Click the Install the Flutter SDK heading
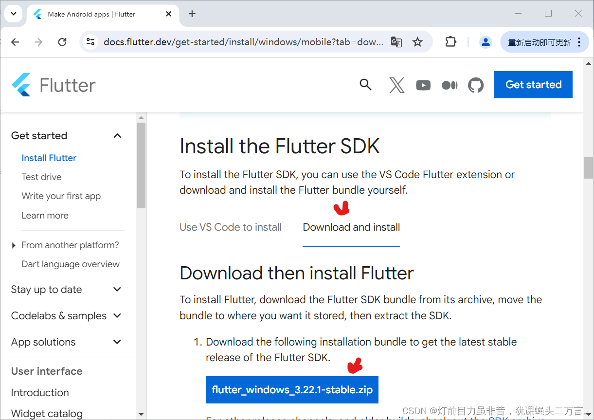Image resolution: width=594 pixels, height=420 pixels. tap(280, 146)
